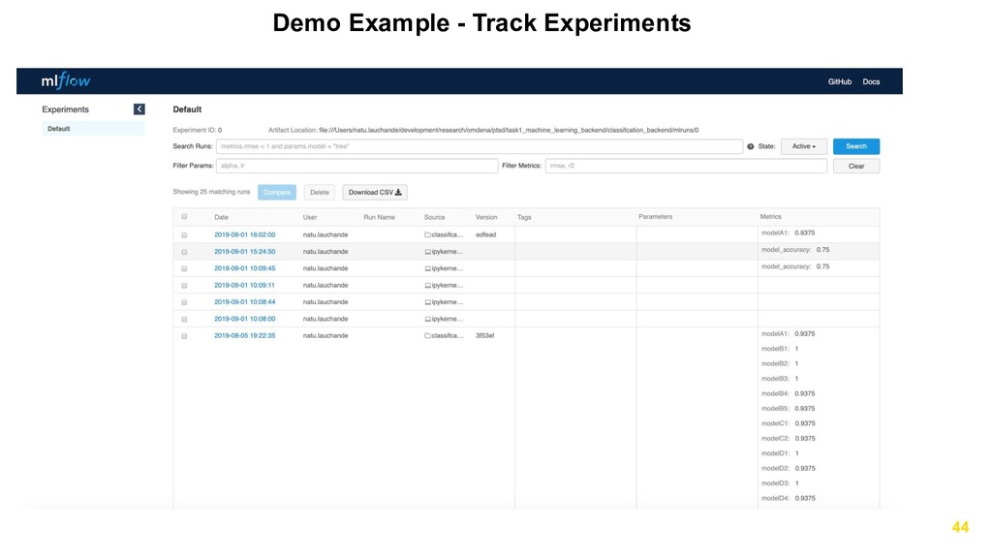Check the run dated 2019-09-01 10:08:00
This screenshot has width=992, height=558.
184,320
